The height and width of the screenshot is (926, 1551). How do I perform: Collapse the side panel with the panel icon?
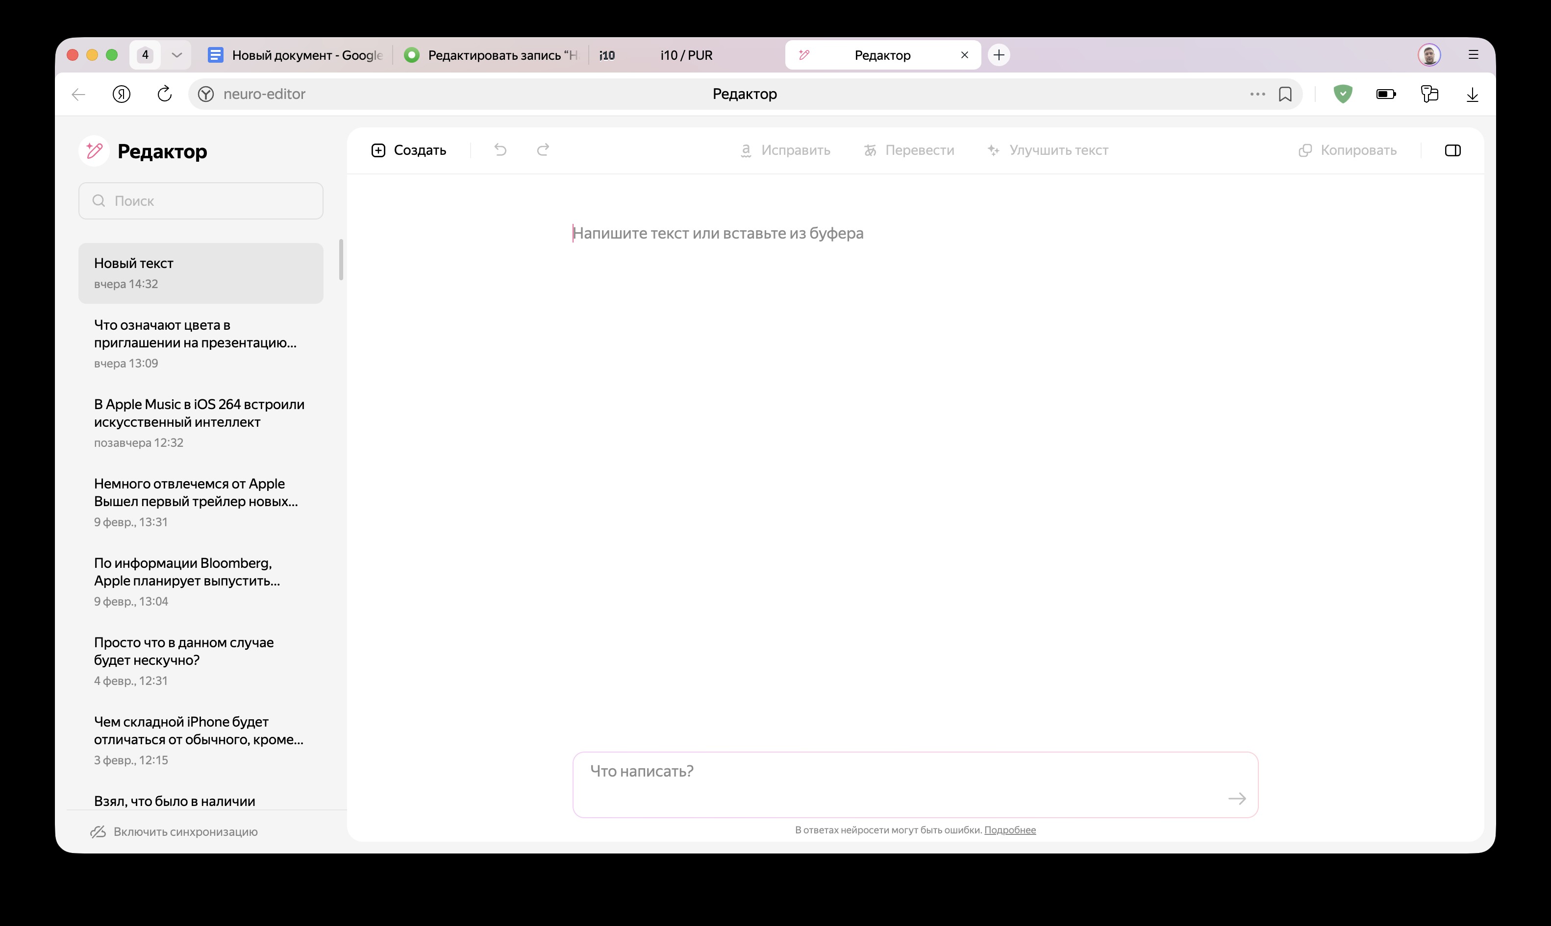1453,150
